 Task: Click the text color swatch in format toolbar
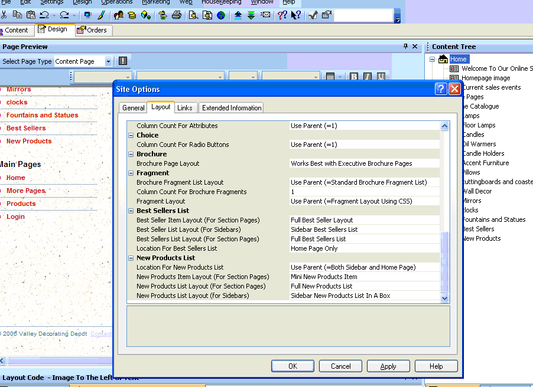330,77
